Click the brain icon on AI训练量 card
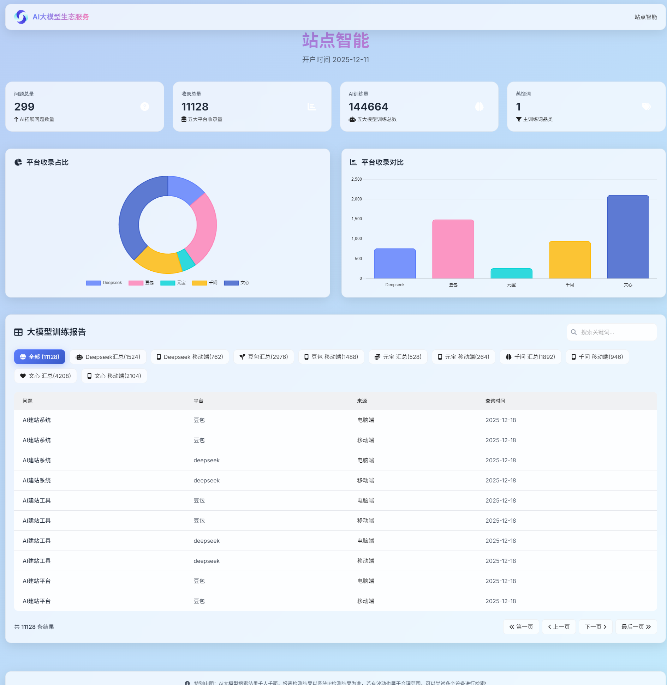This screenshot has width=667, height=685. [x=479, y=107]
